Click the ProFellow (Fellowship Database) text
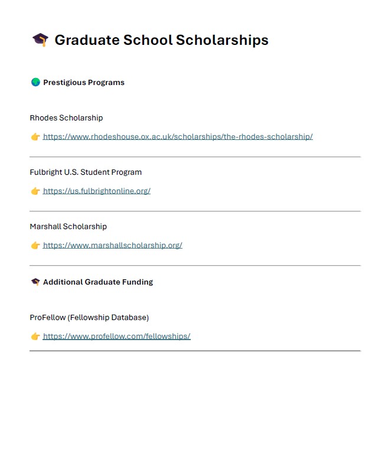The width and height of the screenshot is (388, 460). coord(89,318)
